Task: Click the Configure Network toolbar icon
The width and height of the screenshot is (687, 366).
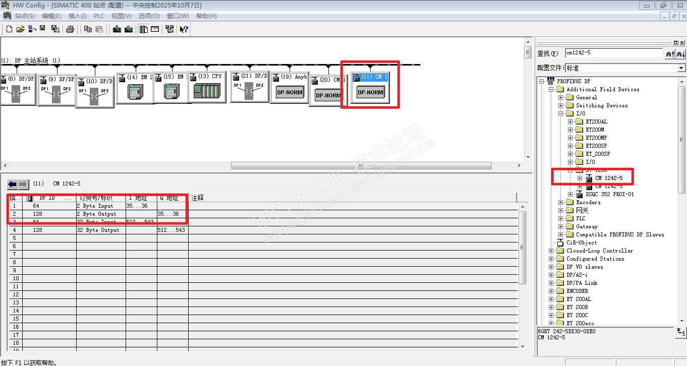Action: 169,29
